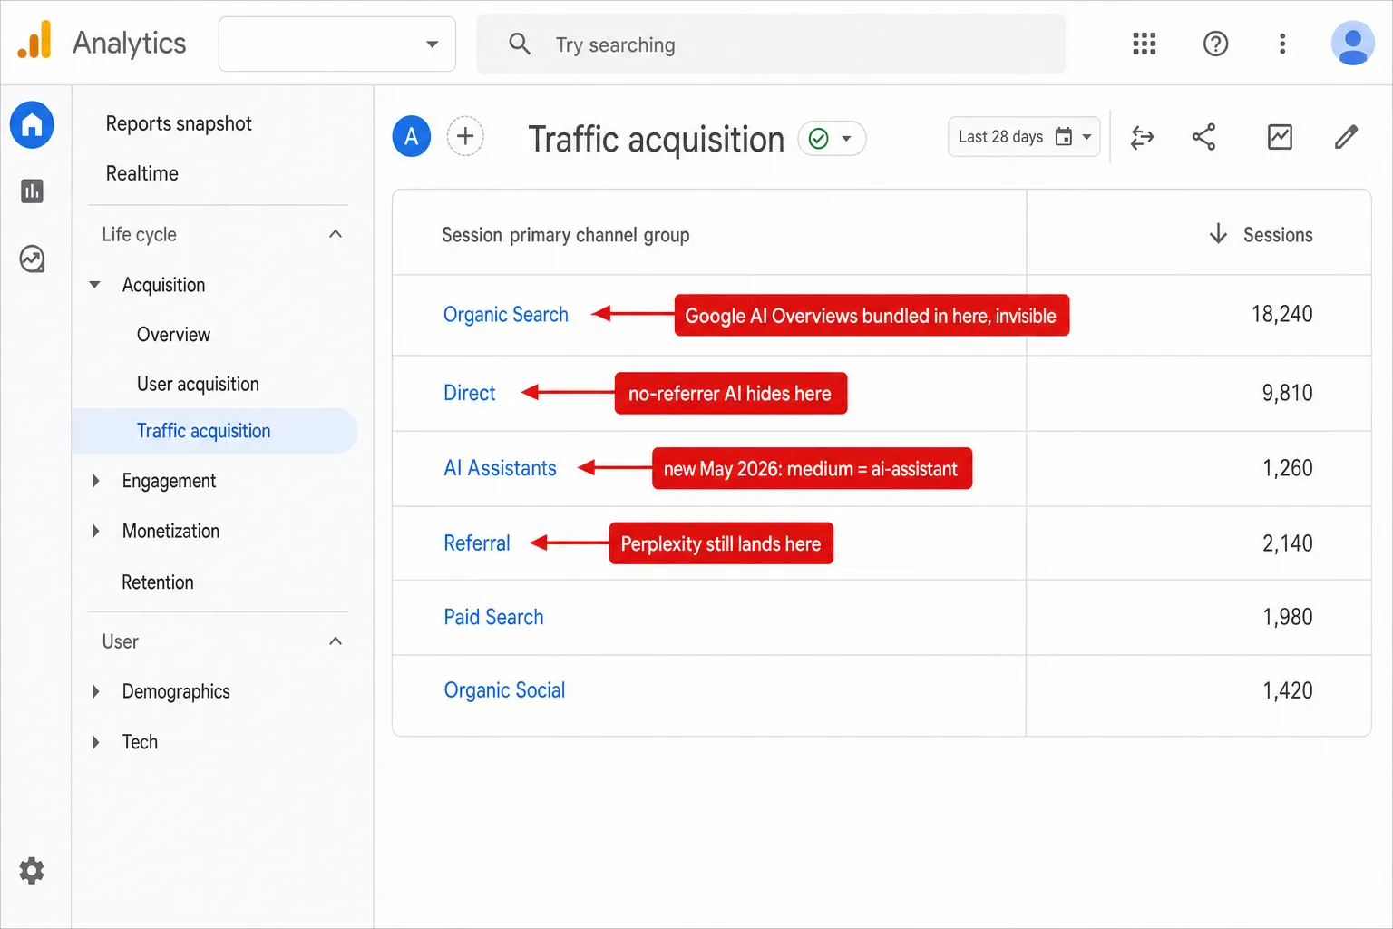Open Admin settings gear
This screenshot has width=1393, height=929.
coord(32,871)
